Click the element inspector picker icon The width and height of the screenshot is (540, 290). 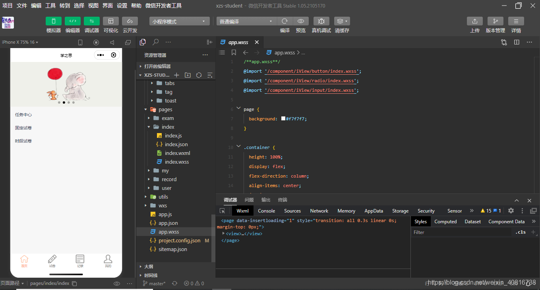tap(223, 211)
